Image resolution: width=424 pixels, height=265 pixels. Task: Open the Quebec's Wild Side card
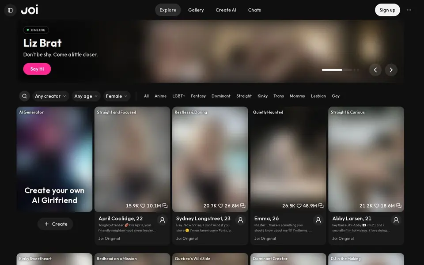210,259
